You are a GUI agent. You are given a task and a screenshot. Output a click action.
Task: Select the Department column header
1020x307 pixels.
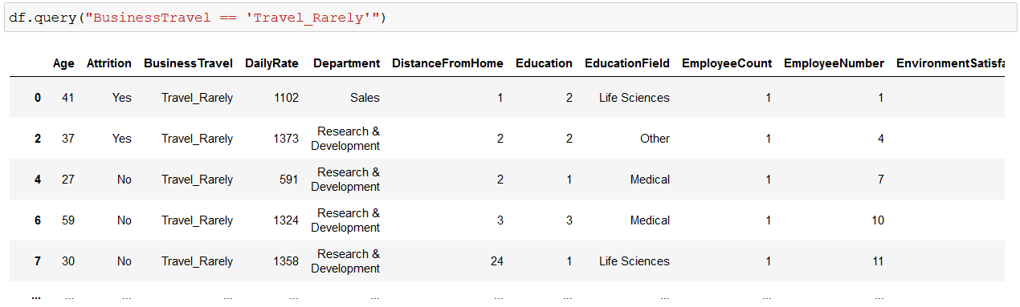coord(347,63)
